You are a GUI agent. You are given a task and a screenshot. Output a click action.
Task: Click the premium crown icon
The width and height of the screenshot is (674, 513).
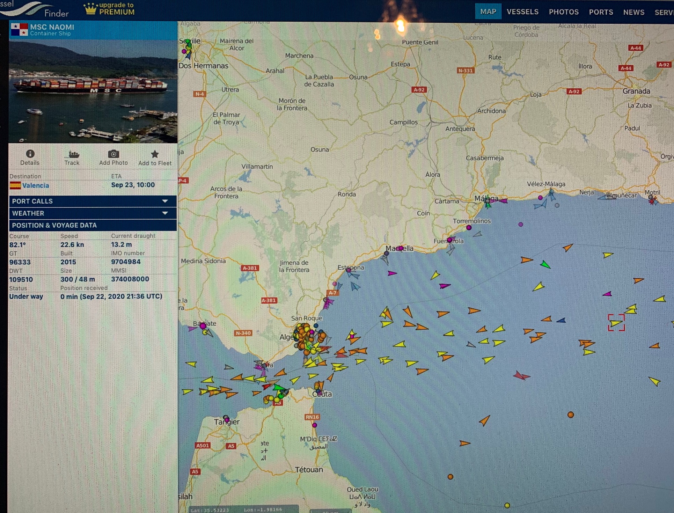(x=90, y=9)
